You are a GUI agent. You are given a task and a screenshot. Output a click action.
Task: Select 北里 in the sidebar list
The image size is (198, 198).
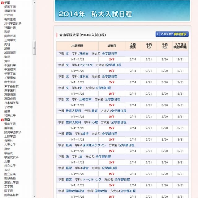(x=7, y=162)
